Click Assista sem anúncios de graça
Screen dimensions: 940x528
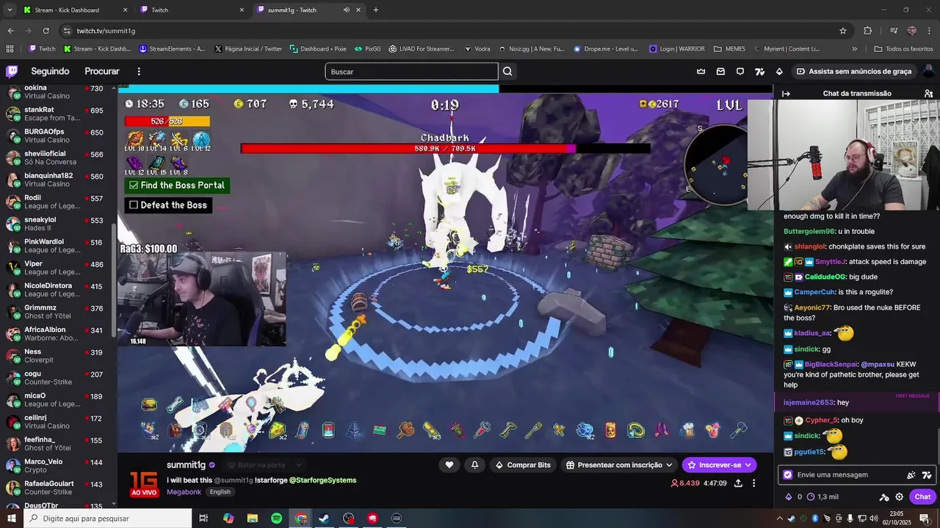854,71
